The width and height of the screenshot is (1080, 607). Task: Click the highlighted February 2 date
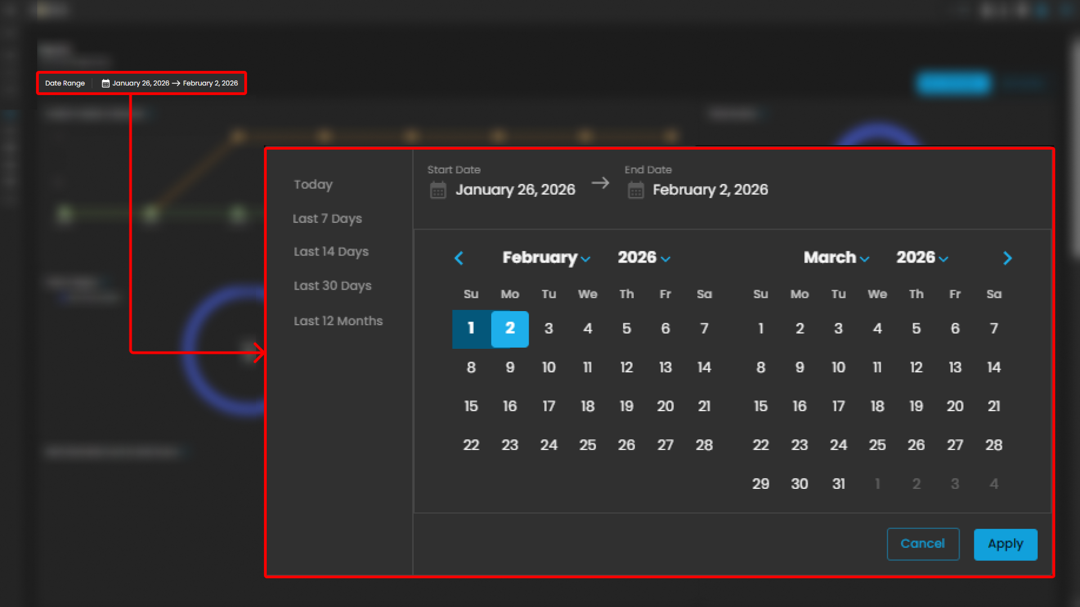pos(509,329)
